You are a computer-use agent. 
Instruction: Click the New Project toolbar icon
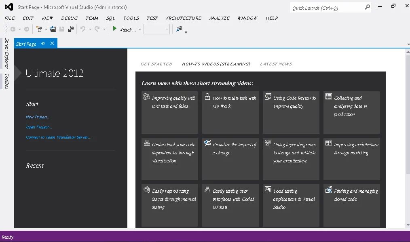[39, 29]
